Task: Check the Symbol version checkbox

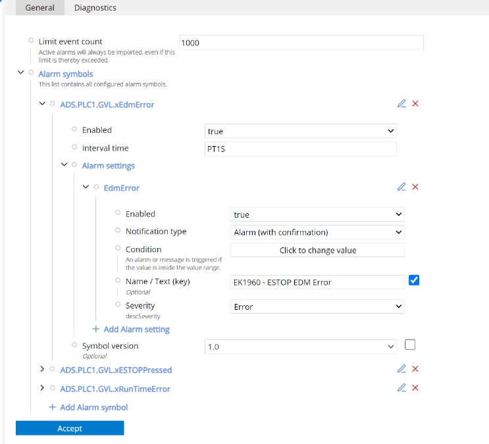Action: pyautogui.click(x=410, y=345)
